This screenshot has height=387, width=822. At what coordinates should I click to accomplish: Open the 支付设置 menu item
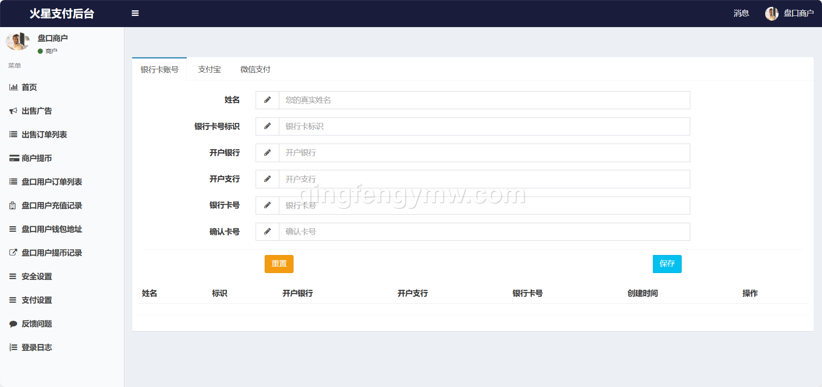[62, 300]
